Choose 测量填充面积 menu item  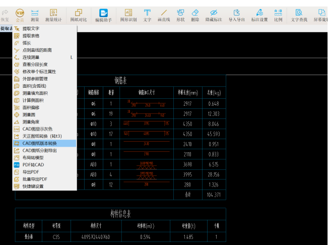pyautogui.click(x=44, y=93)
